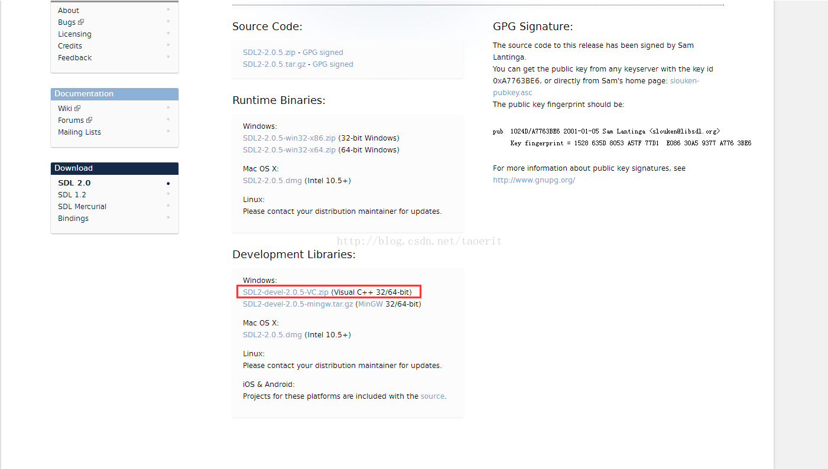This screenshot has height=469, width=828.
Task: Open the Forums link
Action: coord(71,120)
